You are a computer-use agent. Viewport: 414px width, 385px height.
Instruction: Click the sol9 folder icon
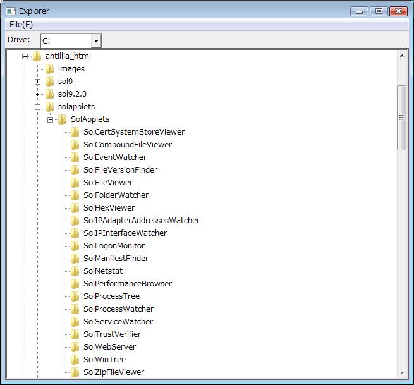click(x=49, y=82)
